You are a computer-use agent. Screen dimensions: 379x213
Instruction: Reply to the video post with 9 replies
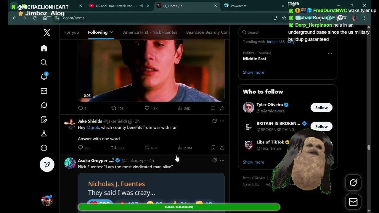click(82, 108)
